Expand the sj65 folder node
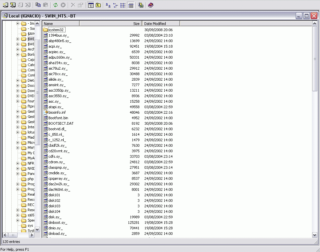Image resolution: width=320 pixels, height=252 pixels. click(18, 215)
